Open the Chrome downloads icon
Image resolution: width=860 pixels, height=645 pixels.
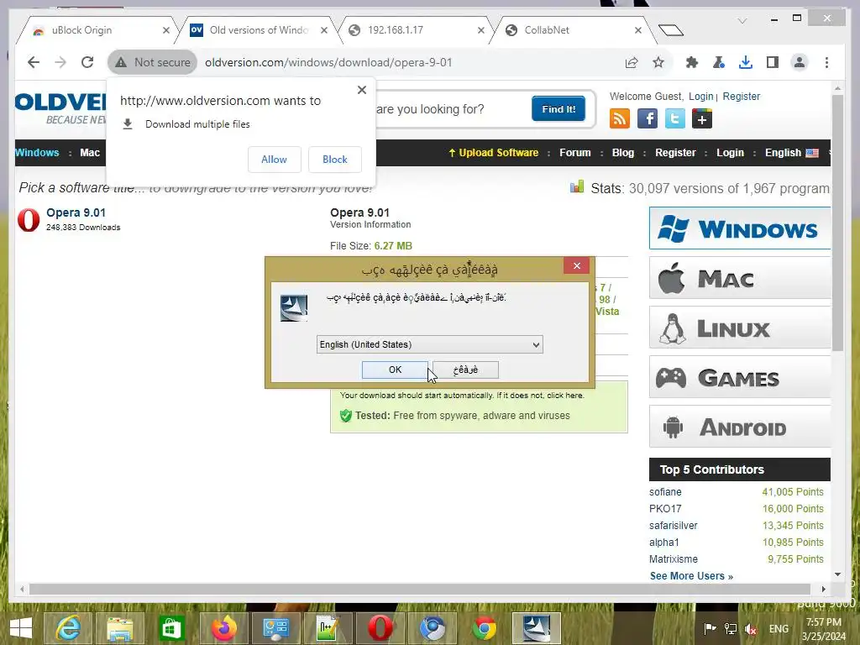click(x=746, y=62)
